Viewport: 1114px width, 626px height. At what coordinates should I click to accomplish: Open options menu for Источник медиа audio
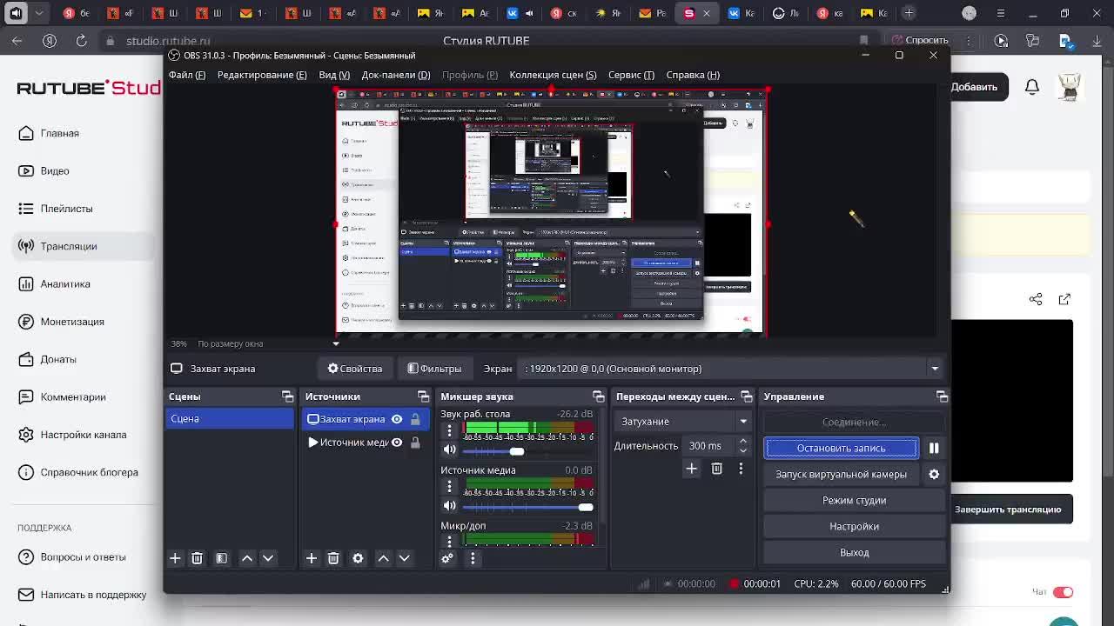pos(450,486)
